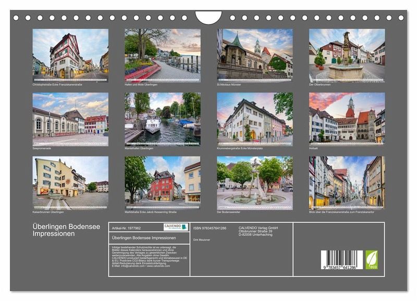Click caption 'Der Olberbrunnen'
The image size is (417, 301).
point(320,85)
